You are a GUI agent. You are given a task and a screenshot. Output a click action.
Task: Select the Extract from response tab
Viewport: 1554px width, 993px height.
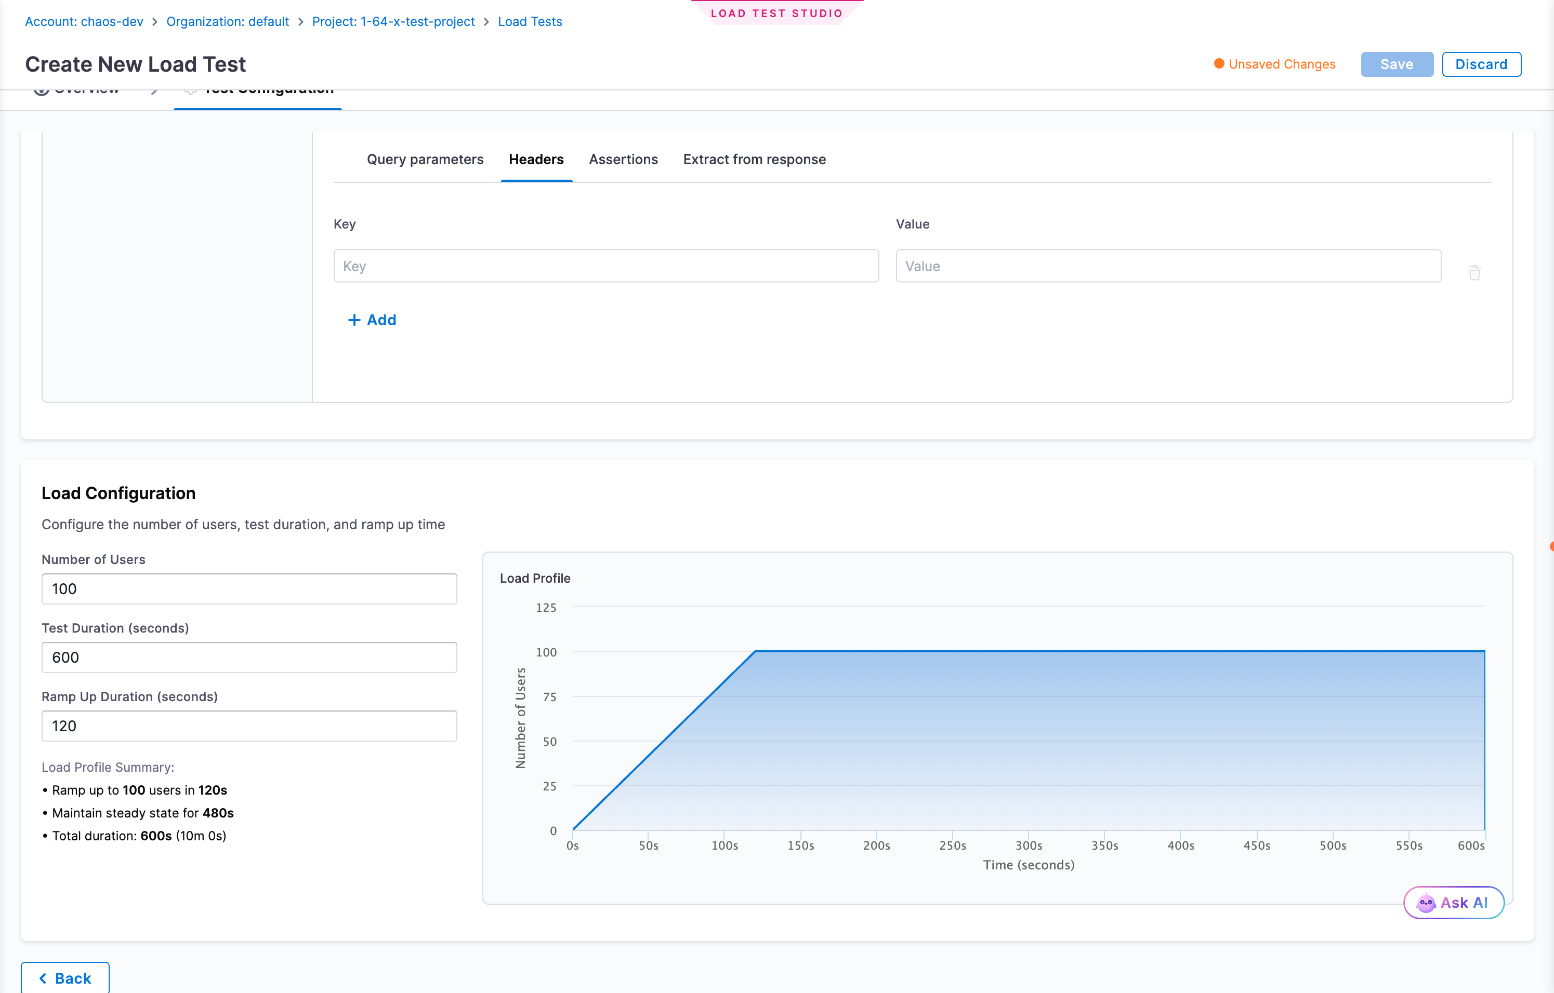tap(755, 159)
